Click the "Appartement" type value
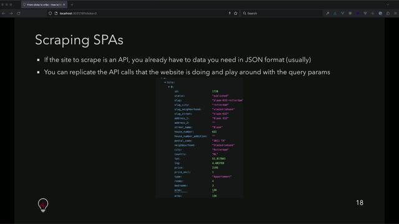 (x=222, y=177)
